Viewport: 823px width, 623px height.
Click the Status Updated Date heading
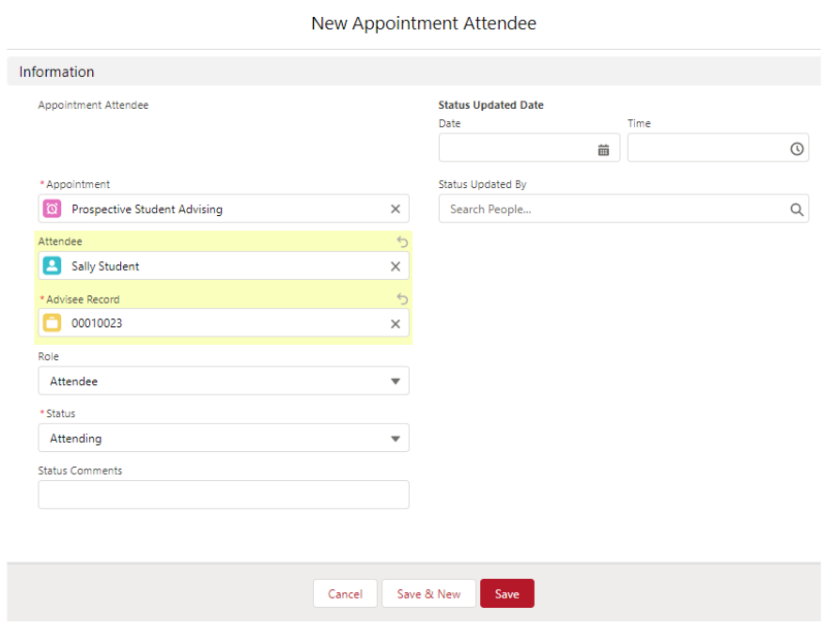point(490,105)
